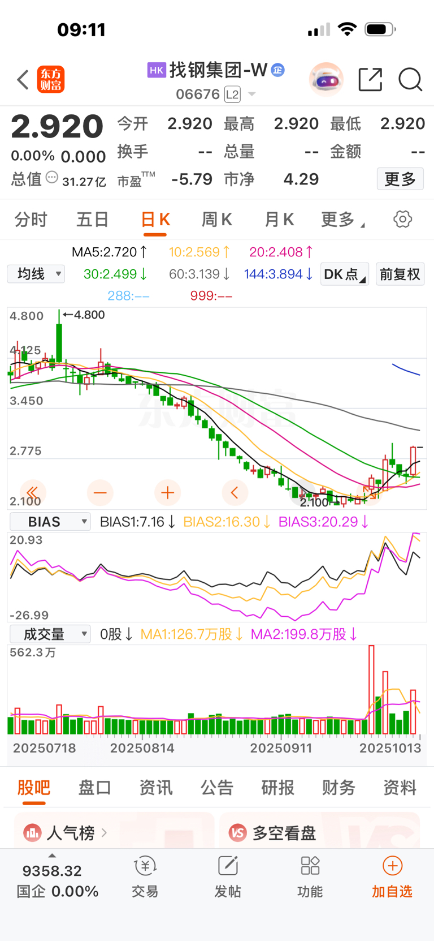434x941 pixels.
Task: Switch to 周K chart tab
Action: pyautogui.click(x=217, y=220)
